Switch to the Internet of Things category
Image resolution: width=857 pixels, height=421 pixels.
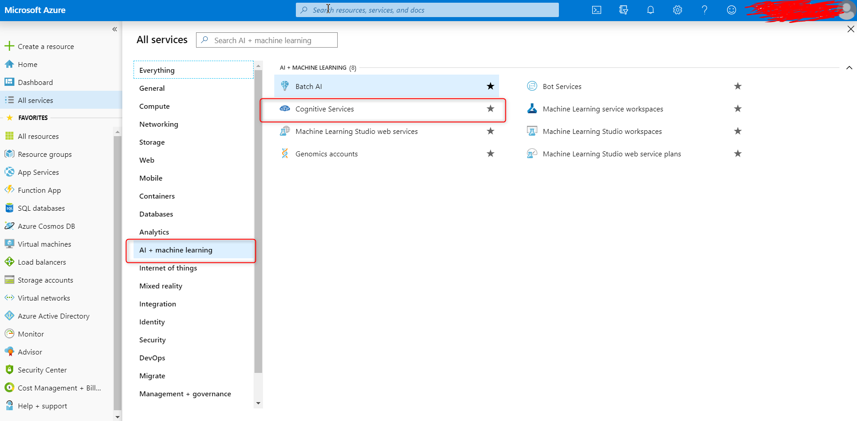point(168,268)
